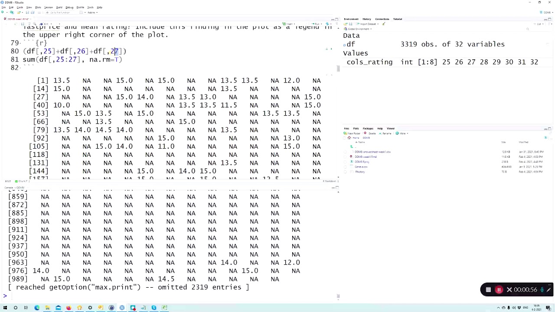Viewport: 555px width, 312px height.
Task: Click the Open File folder icon
Action: tap(19, 12)
